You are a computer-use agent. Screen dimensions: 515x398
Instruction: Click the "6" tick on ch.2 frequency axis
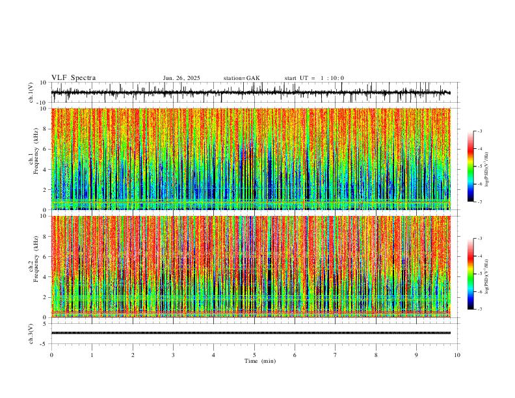click(x=46, y=257)
